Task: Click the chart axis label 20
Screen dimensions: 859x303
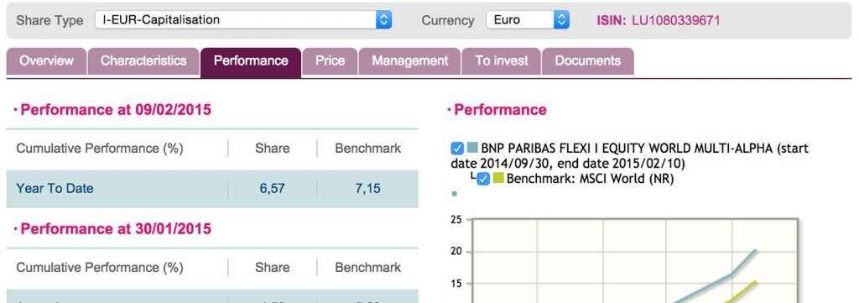Action: (x=456, y=252)
